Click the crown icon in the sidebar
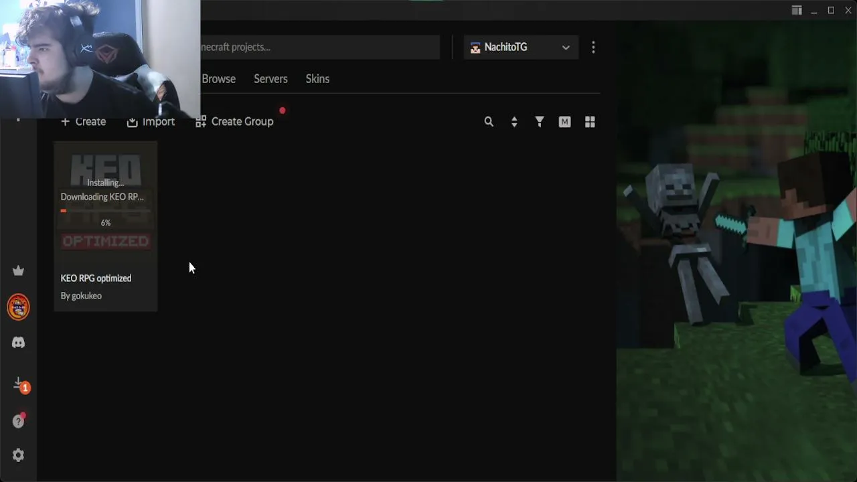The width and height of the screenshot is (857, 482). tap(18, 270)
